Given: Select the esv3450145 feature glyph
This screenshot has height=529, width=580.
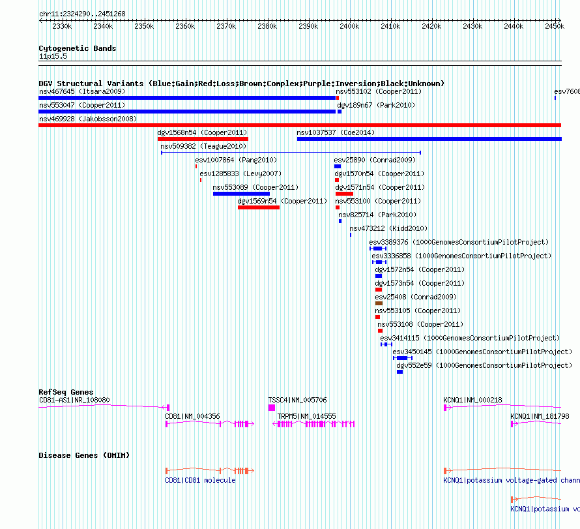Looking at the screenshot, I should point(403,358).
